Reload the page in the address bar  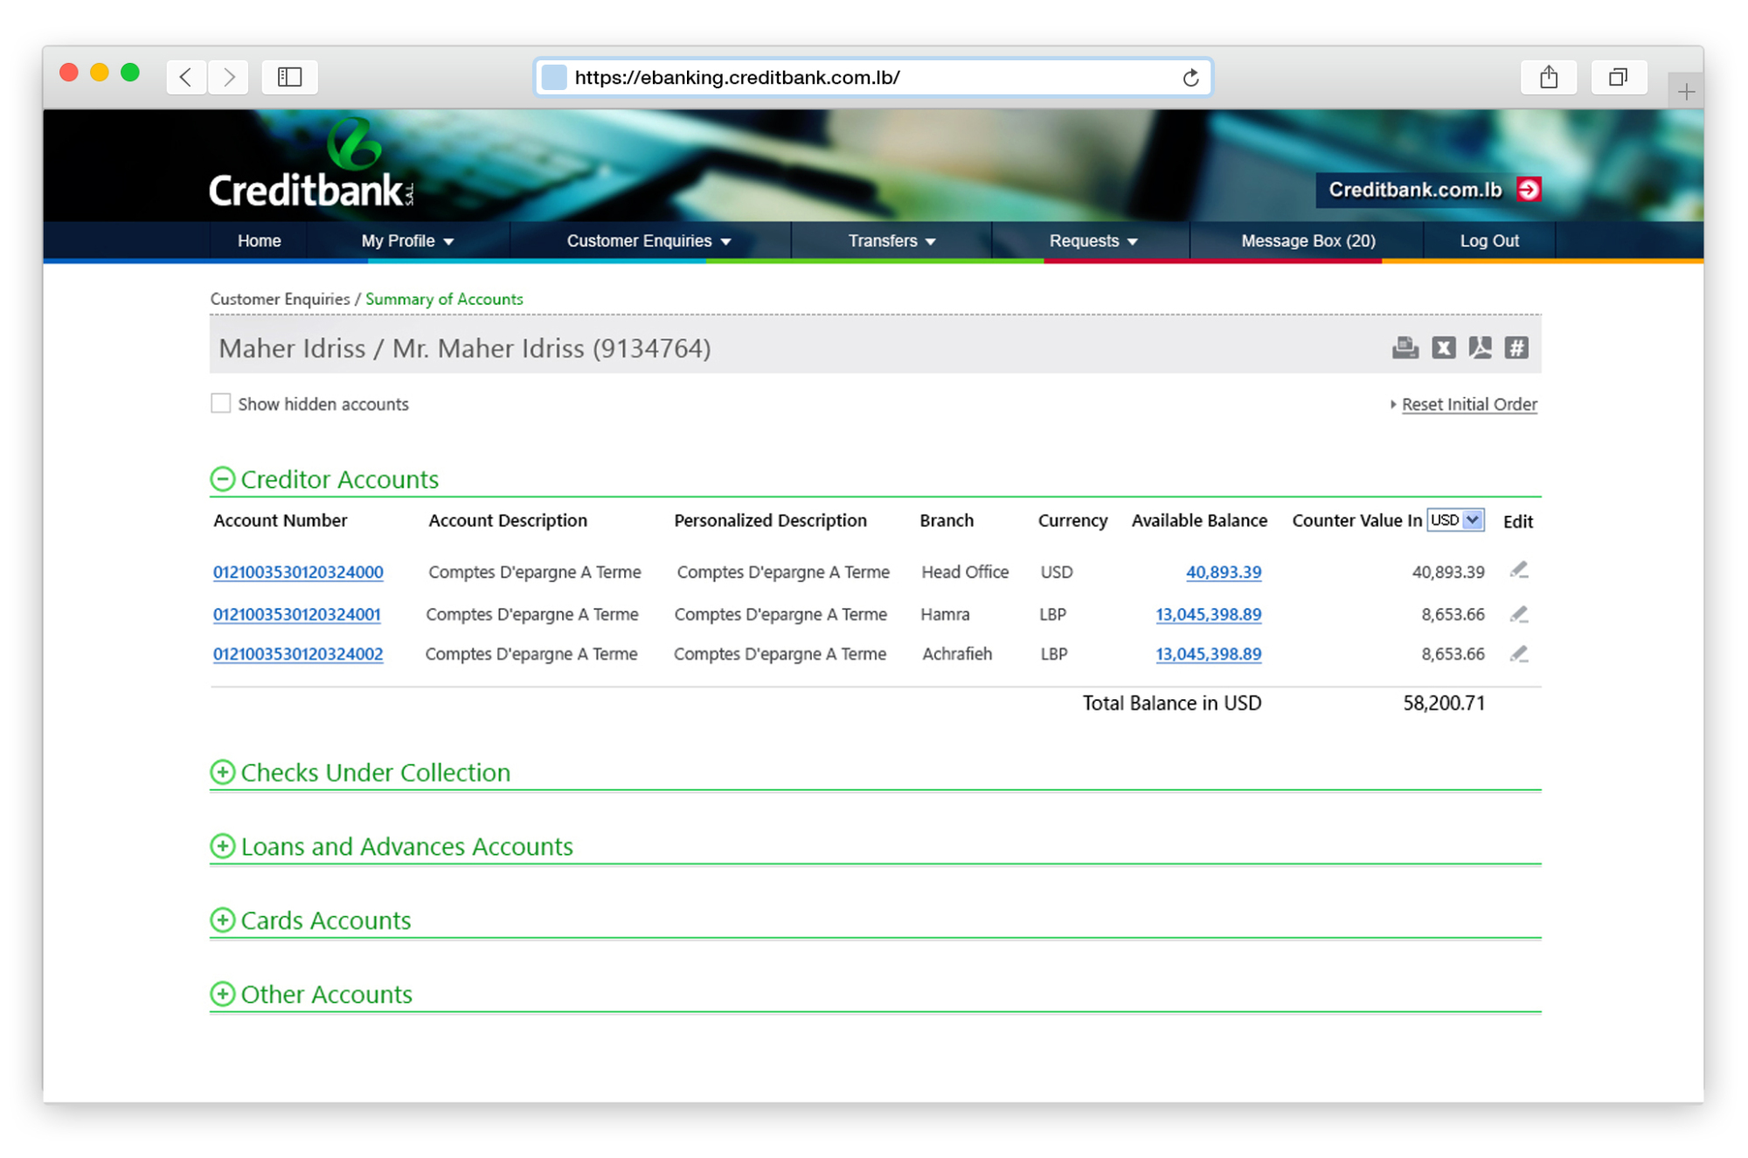(x=1190, y=78)
